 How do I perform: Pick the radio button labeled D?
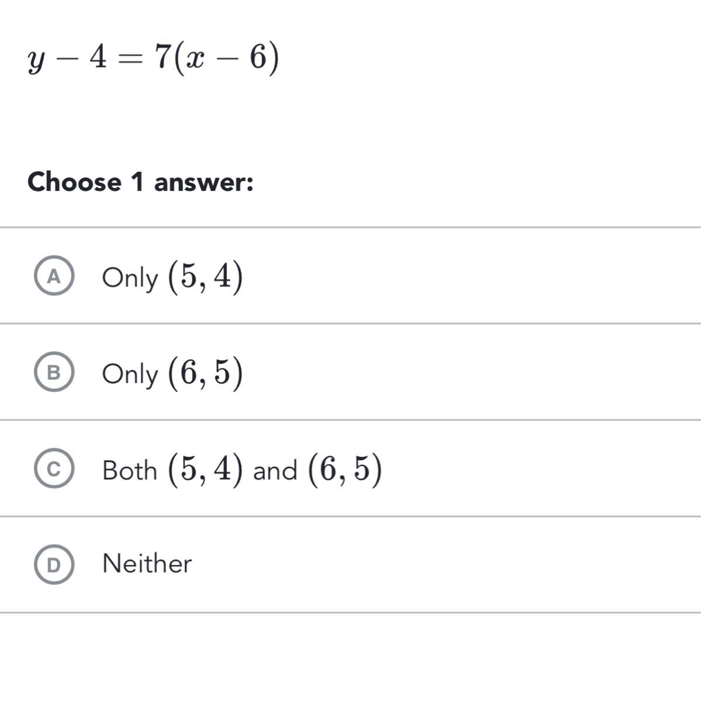click(x=54, y=565)
